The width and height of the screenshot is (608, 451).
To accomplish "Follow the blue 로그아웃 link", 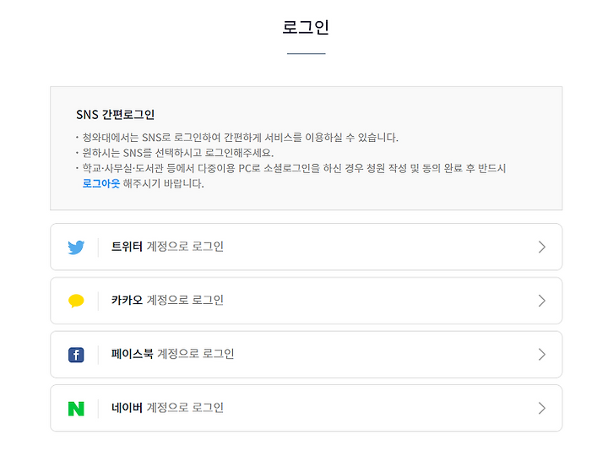I will point(101,183).
